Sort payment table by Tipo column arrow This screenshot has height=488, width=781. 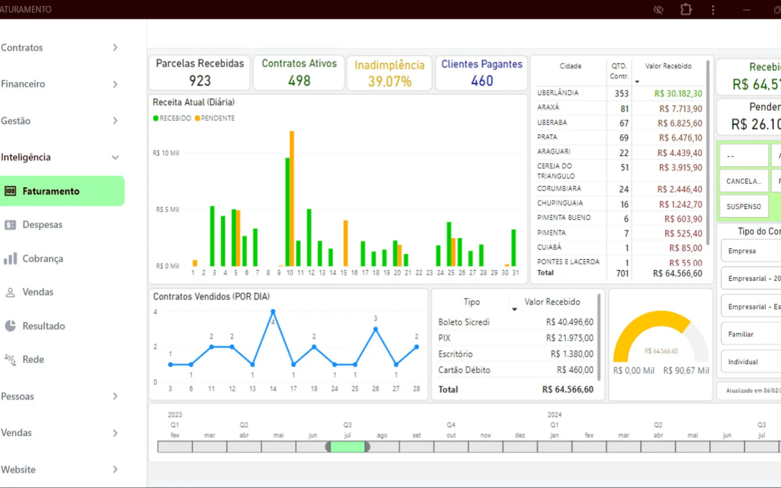click(x=514, y=309)
